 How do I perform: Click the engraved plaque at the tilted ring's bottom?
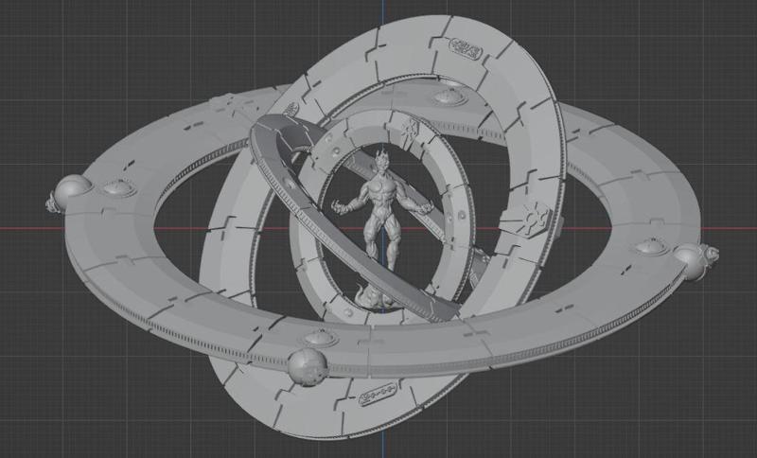coord(378,394)
